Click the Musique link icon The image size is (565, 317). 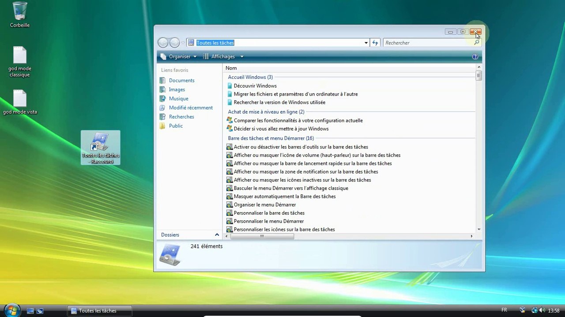[162, 99]
